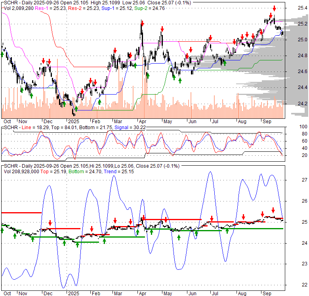Click the 25.4 price axis label
Viewport: 309px width, 296px height.
302,8
